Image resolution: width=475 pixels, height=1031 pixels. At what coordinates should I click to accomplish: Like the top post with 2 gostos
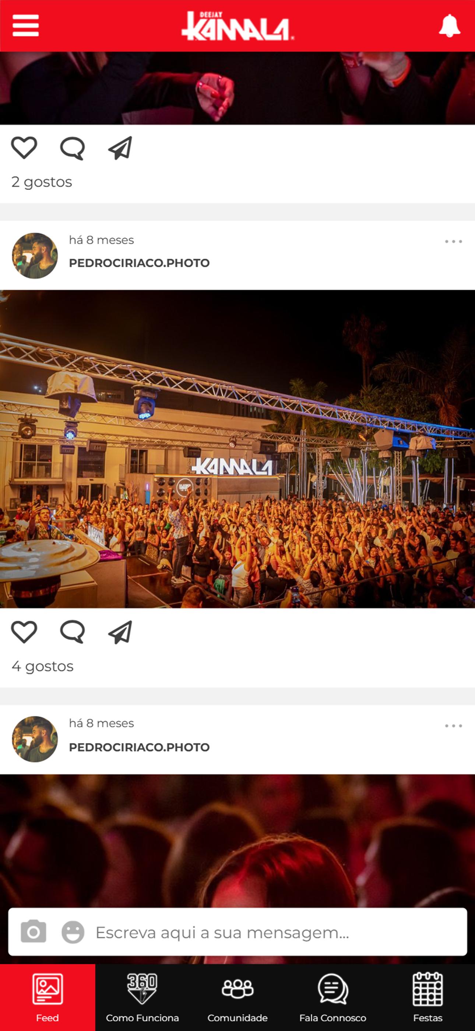click(24, 148)
